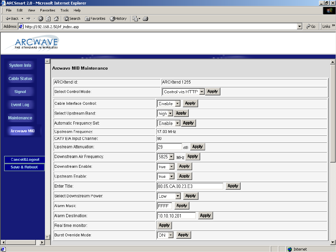Expand the Cable Interface Control dropdown

tap(178, 103)
